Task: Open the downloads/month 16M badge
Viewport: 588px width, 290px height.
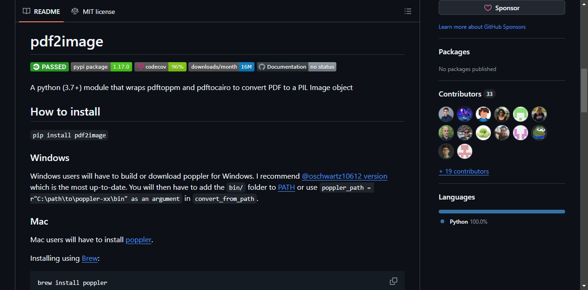Action: pyautogui.click(x=221, y=67)
